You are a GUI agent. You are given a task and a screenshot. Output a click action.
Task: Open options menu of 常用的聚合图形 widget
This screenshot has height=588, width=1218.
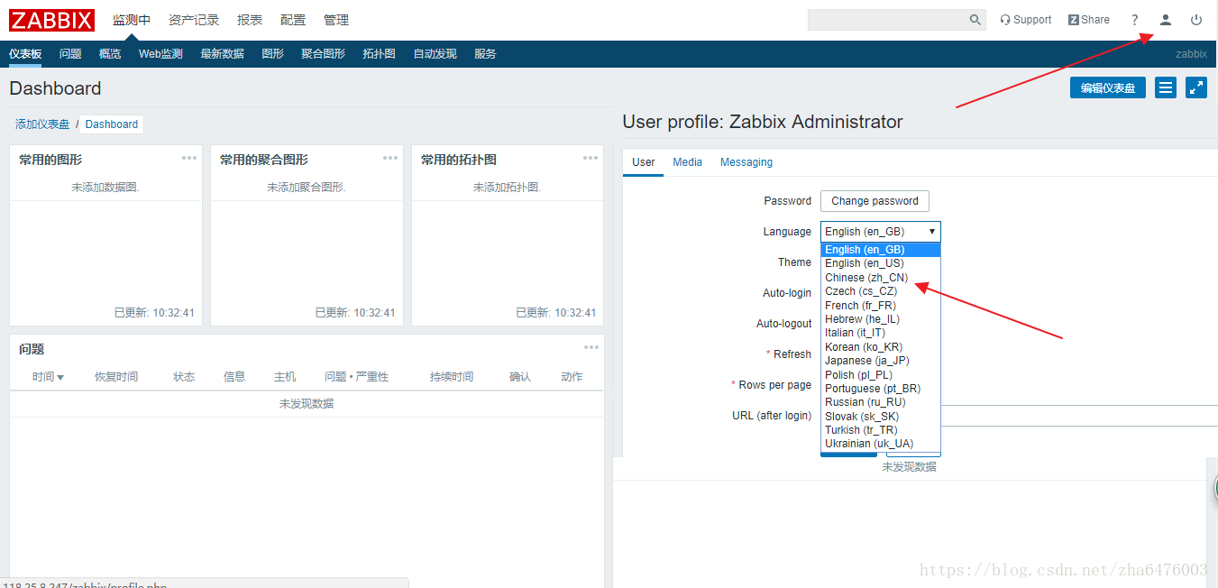pos(390,158)
